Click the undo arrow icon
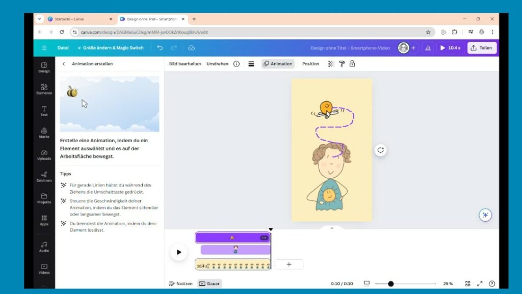 point(160,48)
